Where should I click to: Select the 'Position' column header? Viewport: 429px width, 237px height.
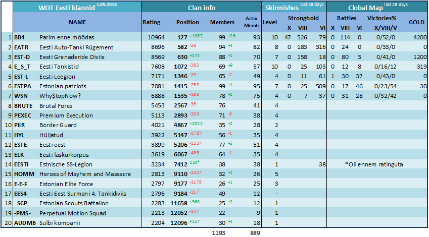click(187, 22)
